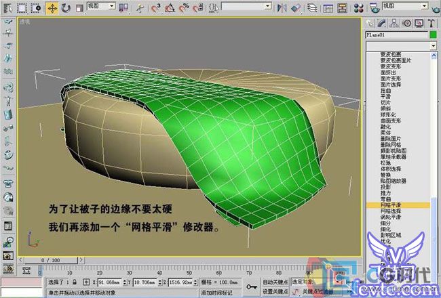The height and width of the screenshot is (298, 441).
Task: Open the Curve Editor icon
Action: click(328, 8)
